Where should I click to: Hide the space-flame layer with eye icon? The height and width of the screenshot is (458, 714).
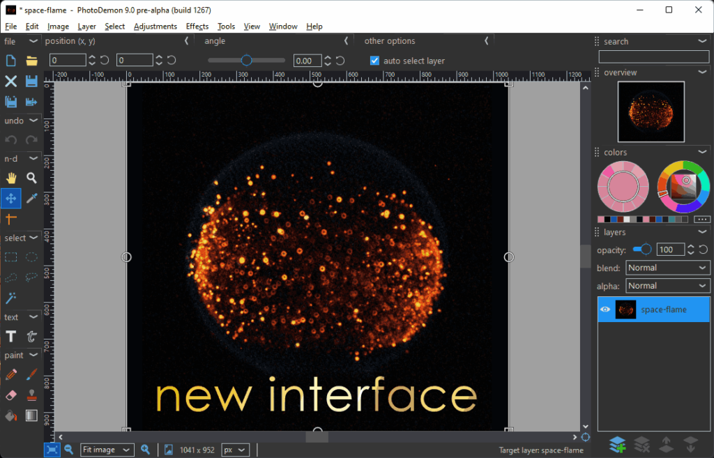(x=605, y=310)
